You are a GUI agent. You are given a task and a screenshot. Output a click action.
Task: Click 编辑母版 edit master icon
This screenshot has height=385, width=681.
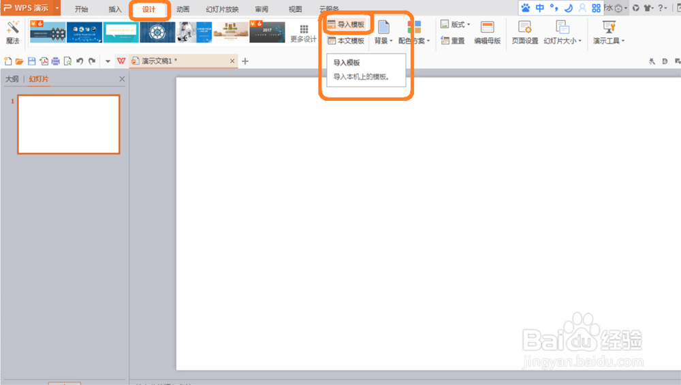pyautogui.click(x=488, y=33)
